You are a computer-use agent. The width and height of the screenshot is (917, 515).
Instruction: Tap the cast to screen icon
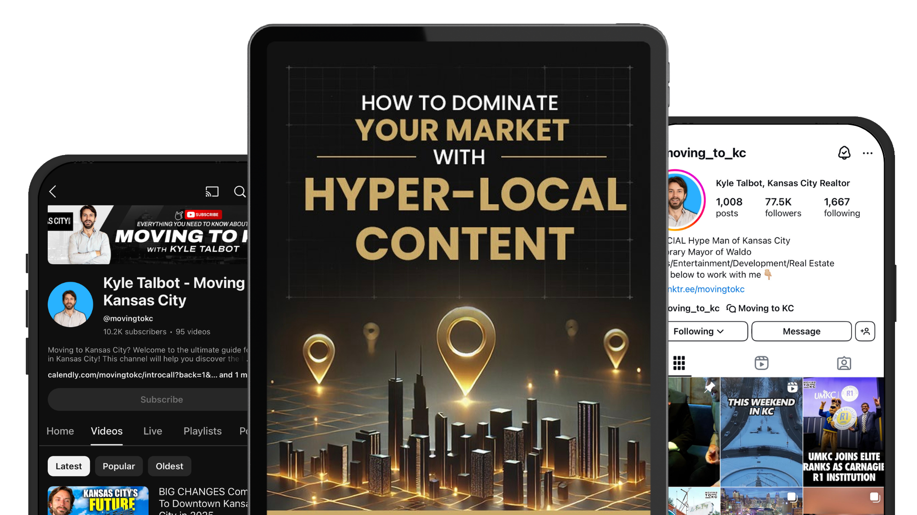click(212, 192)
